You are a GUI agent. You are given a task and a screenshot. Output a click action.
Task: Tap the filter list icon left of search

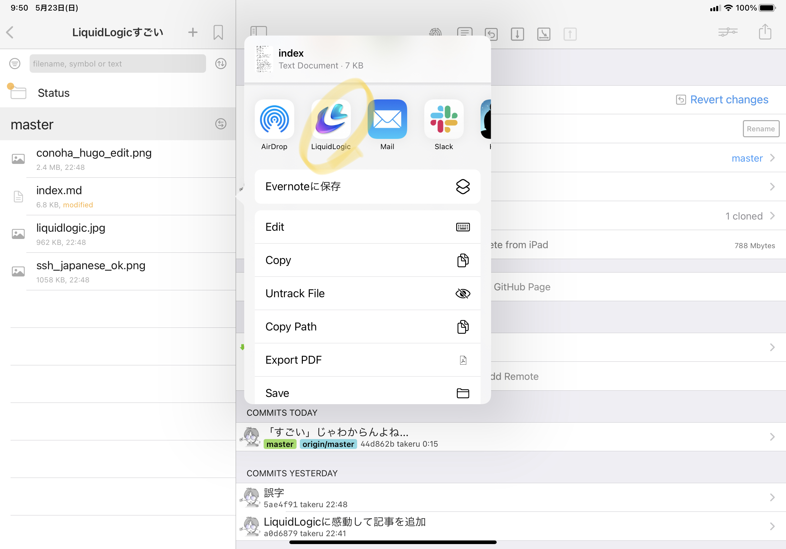pyautogui.click(x=15, y=64)
